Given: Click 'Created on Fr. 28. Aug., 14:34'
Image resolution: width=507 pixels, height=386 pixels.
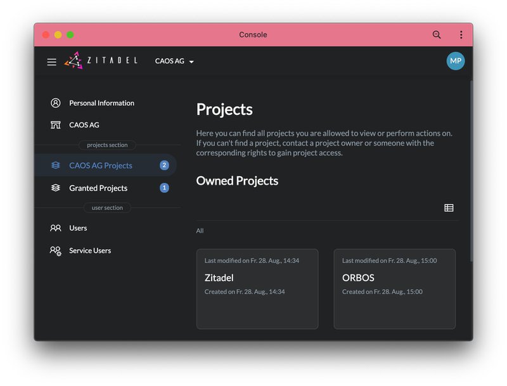Looking at the screenshot, I should pyautogui.click(x=245, y=292).
